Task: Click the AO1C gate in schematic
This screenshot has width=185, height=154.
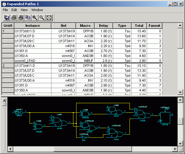Action: (x=116, y=111)
